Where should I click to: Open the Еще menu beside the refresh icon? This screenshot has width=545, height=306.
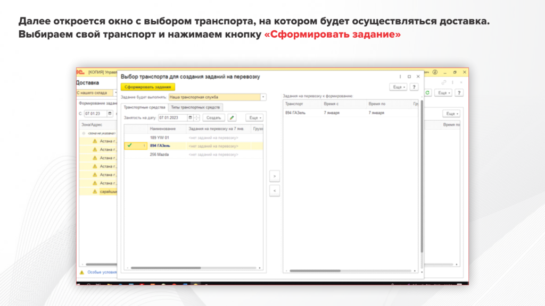point(443,93)
